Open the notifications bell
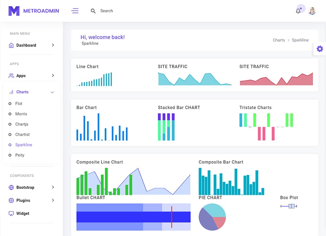Screen dimensions: 326x236 click(x=298, y=11)
